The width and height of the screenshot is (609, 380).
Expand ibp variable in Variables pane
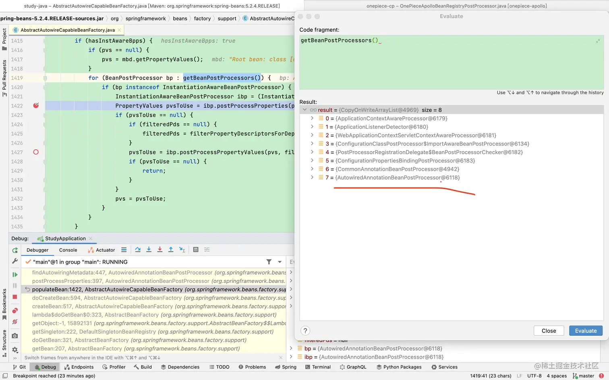pos(291,357)
